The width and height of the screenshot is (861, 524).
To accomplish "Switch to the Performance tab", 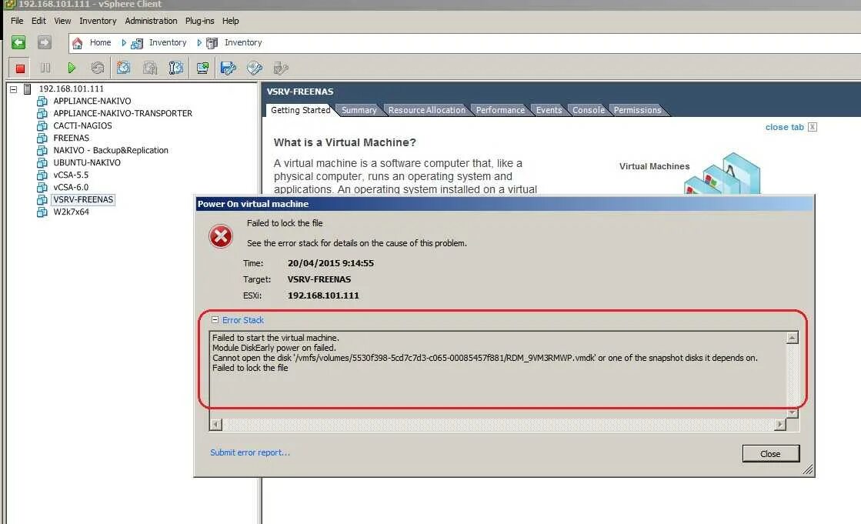I will tap(500, 110).
